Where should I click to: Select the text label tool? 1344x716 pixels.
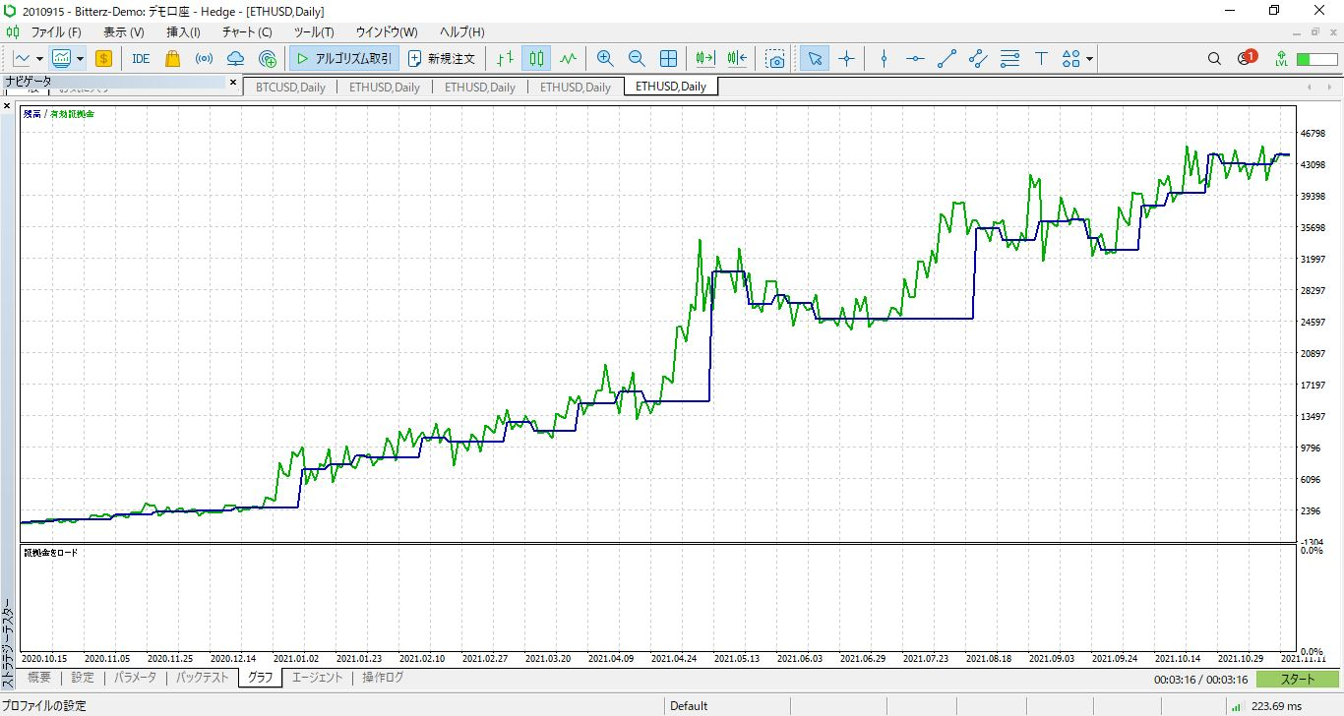point(1041,59)
